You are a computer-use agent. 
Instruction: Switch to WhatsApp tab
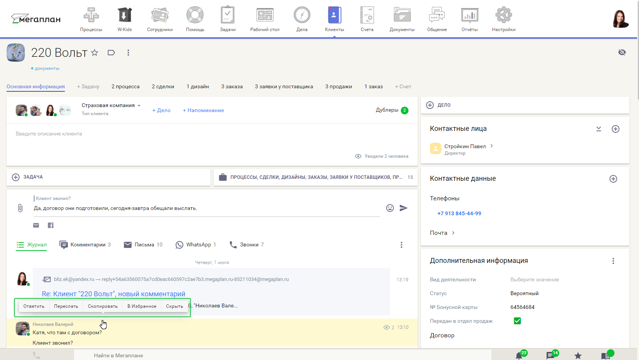(x=196, y=245)
